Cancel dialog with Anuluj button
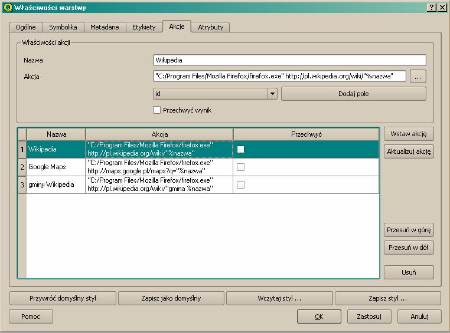 (x=419, y=316)
